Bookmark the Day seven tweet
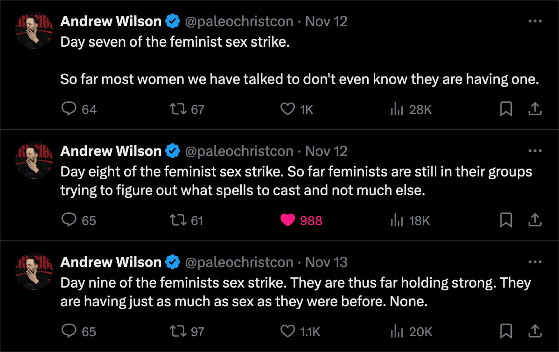Image resolution: width=559 pixels, height=352 pixels. tap(506, 109)
